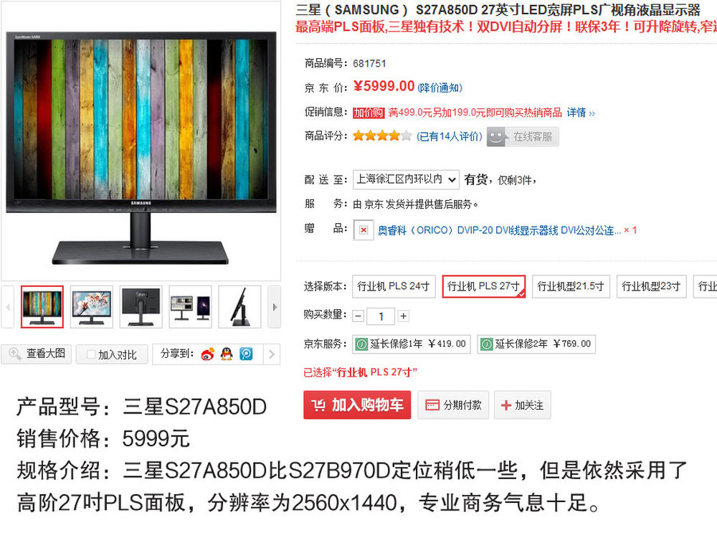Add 延长保修1年 ¥419.00 service option
Screen dimensions: 717x538
point(411,344)
